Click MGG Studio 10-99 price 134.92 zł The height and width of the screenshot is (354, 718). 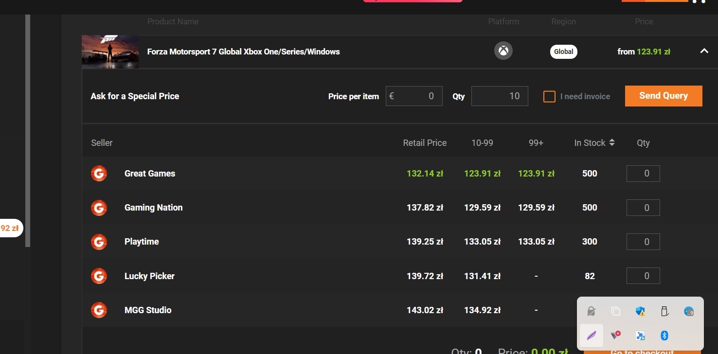(x=482, y=310)
